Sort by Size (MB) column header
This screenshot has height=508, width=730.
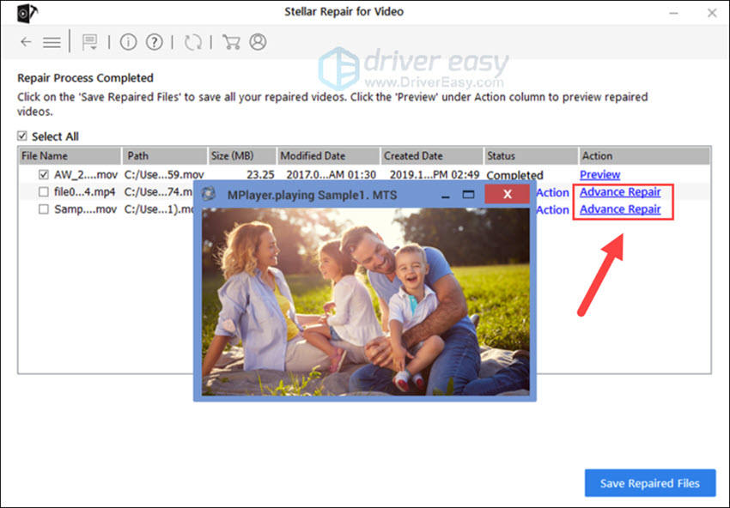pyautogui.click(x=242, y=156)
